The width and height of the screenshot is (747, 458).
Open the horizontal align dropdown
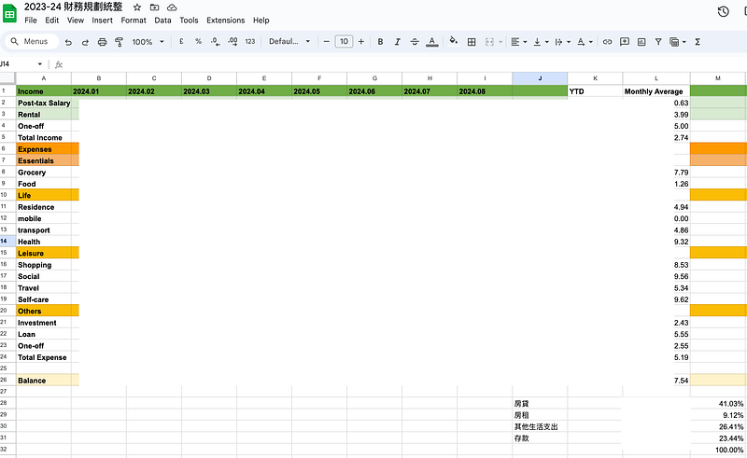[x=517, y=42]
